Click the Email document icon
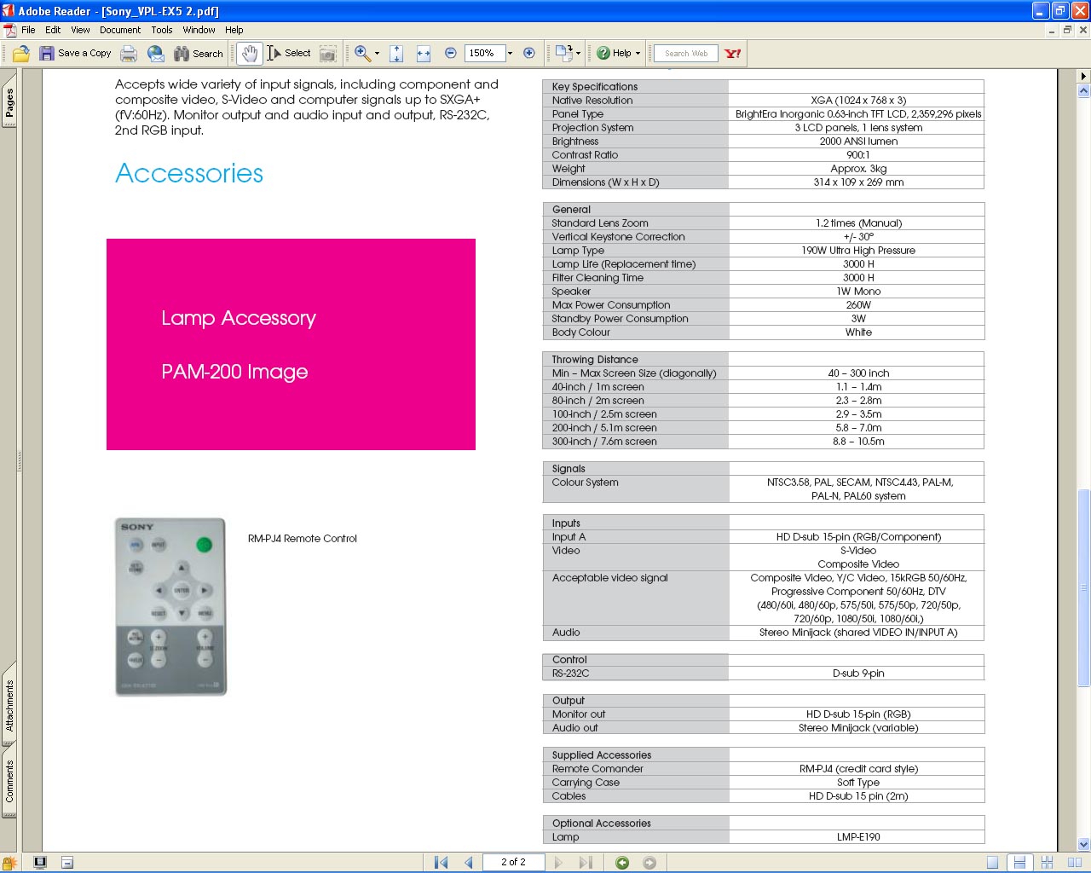This screenshot has height=873, width=1091. coord(155,54)
